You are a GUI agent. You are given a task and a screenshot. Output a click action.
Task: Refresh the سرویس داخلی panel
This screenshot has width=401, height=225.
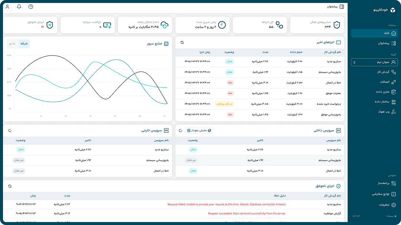(x=180, y=131)
